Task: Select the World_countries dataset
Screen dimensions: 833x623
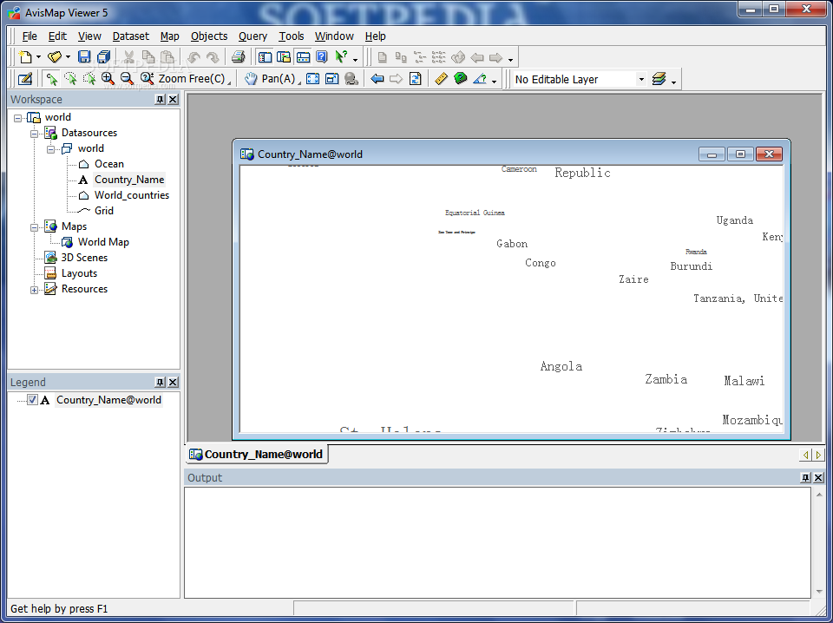Action: tap(132, 195)
